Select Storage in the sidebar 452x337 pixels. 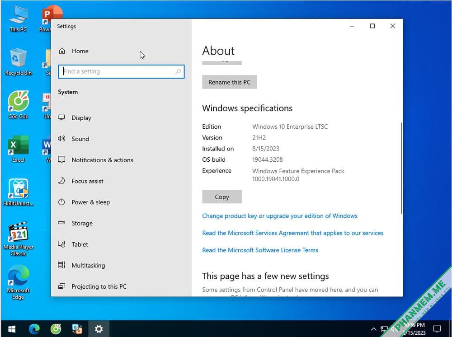pos(121,223)
